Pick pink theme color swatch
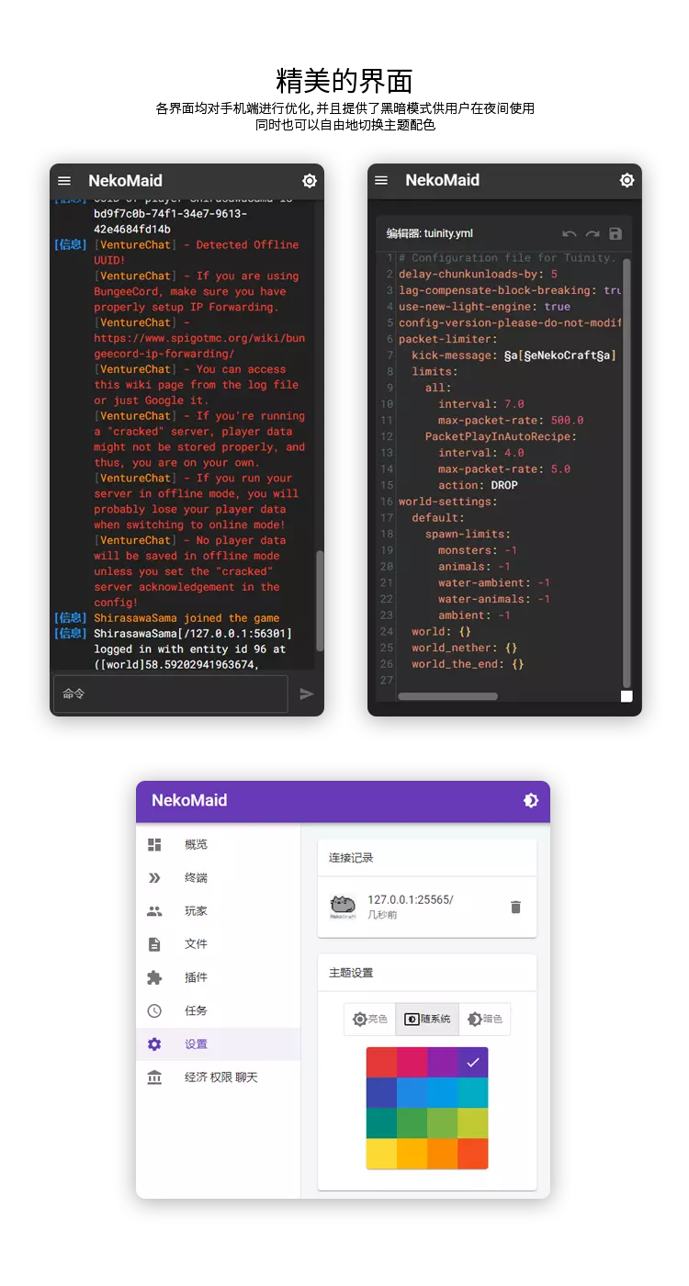 (412, 1062)
